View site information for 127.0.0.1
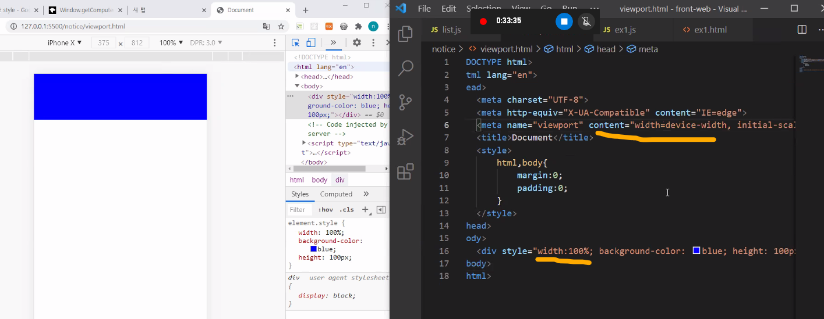Screen dimensions: 824x319 tap(13, 26)
